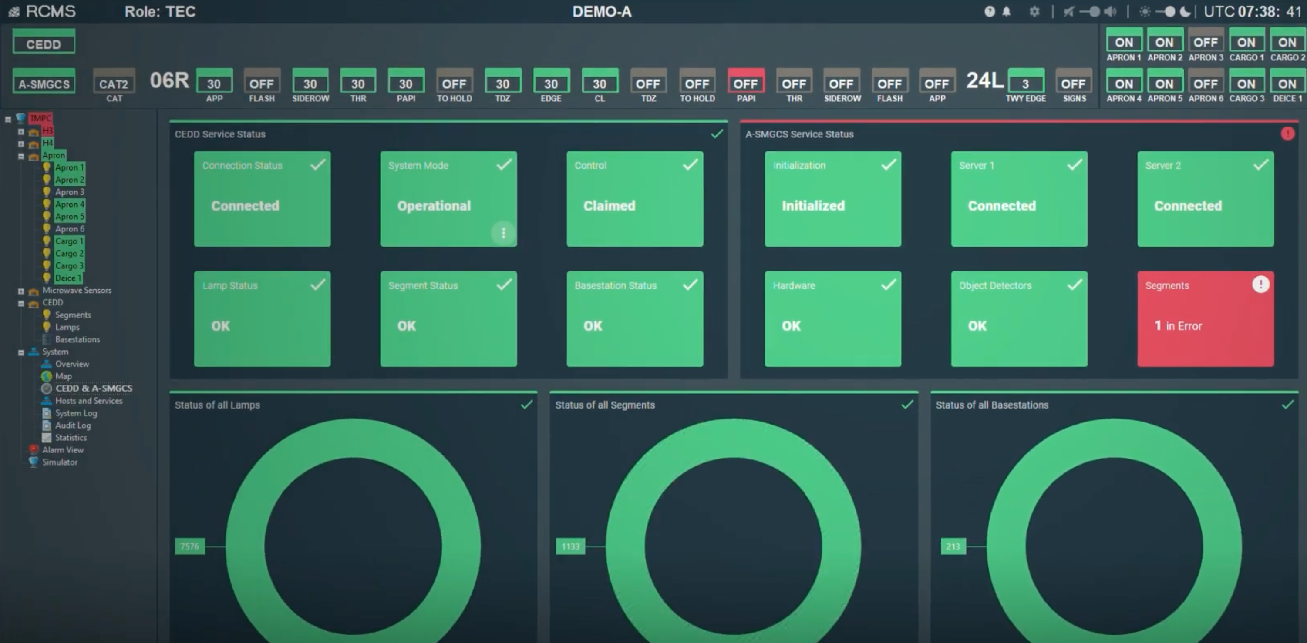Click the Overview network icon
1307x643 pixels.
(x=47, y=364)
